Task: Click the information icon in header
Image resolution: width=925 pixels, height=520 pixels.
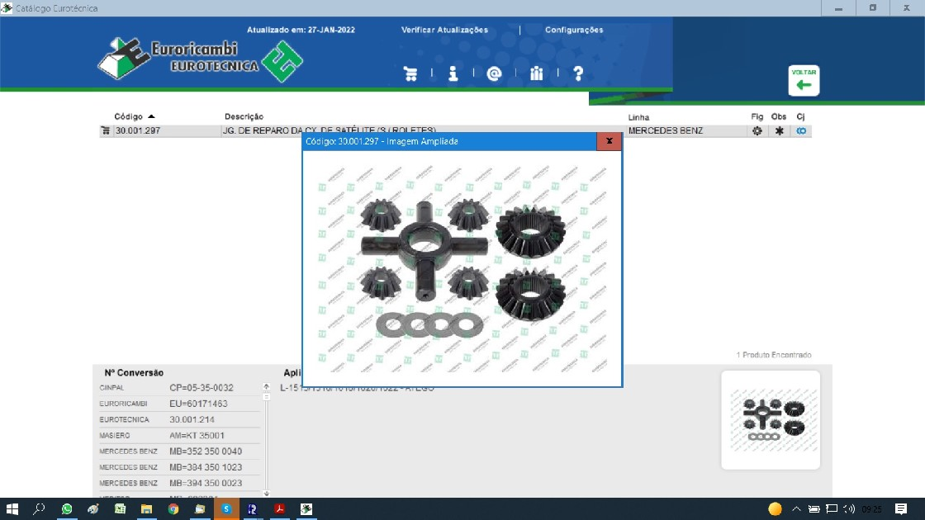Action: pyautogui.click(x=453, y=73)
